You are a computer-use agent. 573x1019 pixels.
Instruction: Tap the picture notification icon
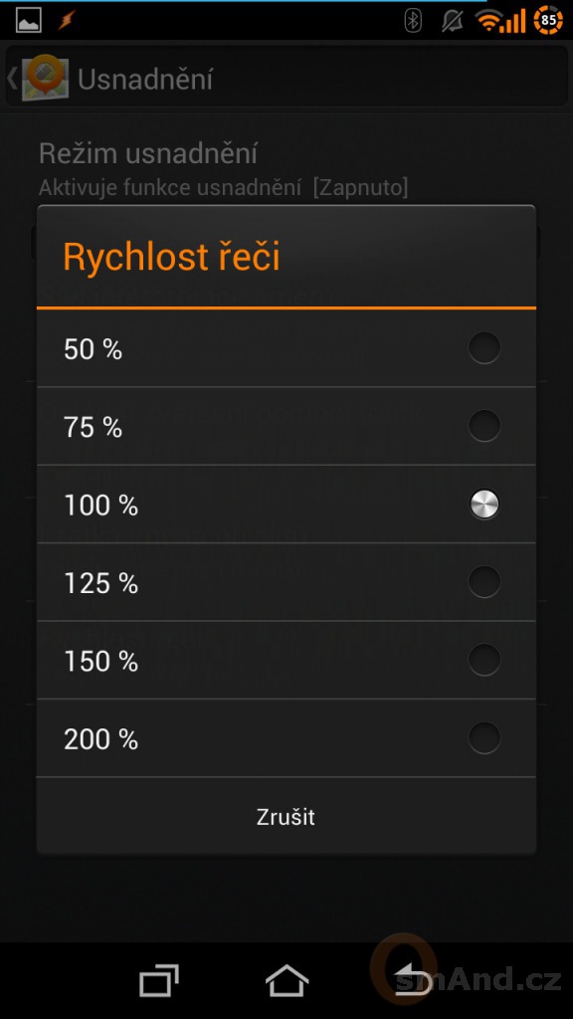tap(29, 20)
